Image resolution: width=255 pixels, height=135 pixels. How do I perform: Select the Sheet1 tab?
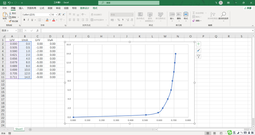(19, 129)
